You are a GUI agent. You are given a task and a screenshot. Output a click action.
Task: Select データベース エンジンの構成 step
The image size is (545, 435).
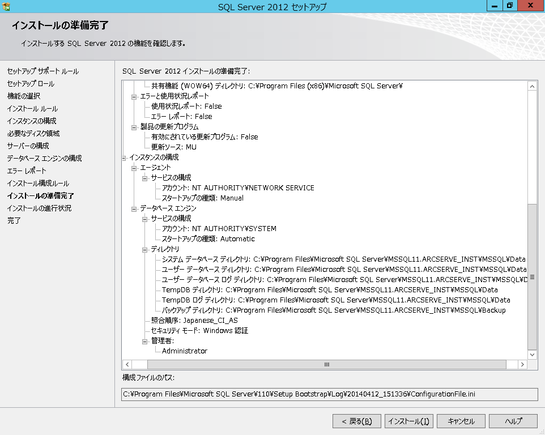44,159
